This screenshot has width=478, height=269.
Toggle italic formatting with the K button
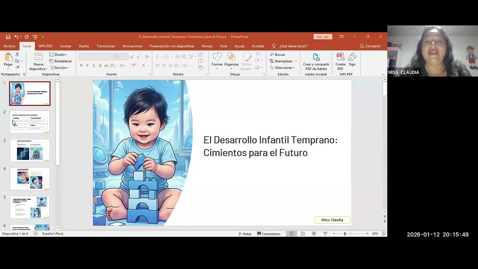coord(87,65)
